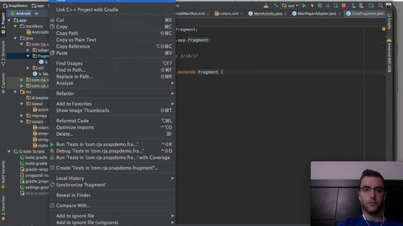The image size is (403, 226).
Task: Click the green hammer build icon
Action: pyautogui.click(x=276, y=6)
